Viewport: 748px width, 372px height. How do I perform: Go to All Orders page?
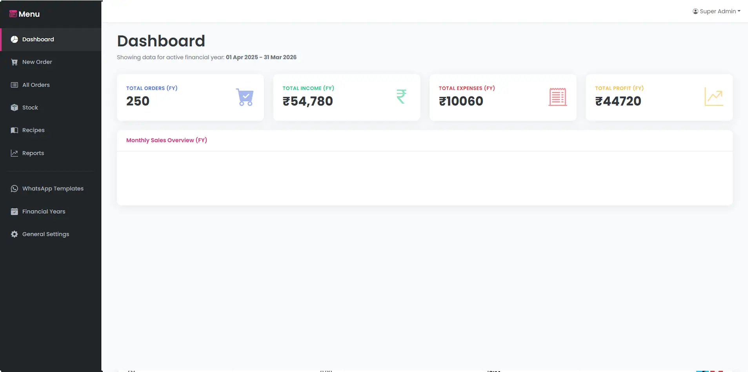click(36, 85)
